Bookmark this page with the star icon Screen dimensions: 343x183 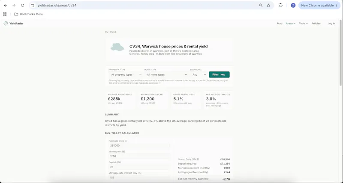tap(268, 5)
